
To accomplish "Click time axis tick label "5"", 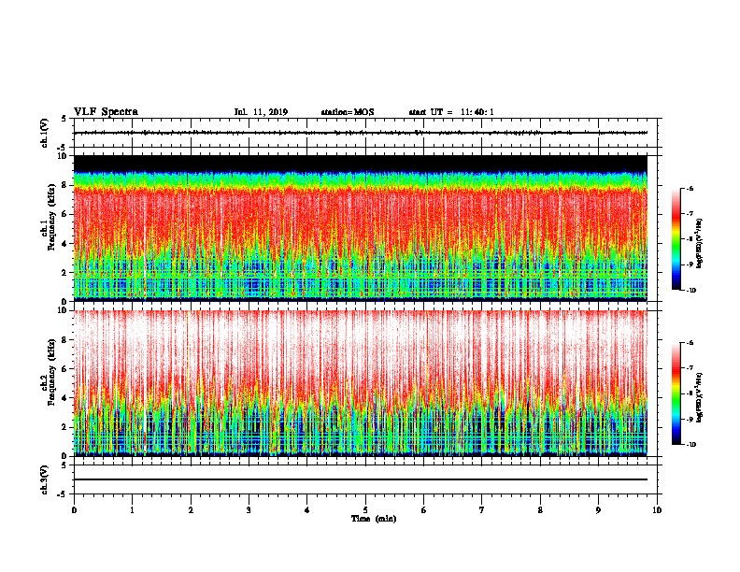I will [365, 510].
